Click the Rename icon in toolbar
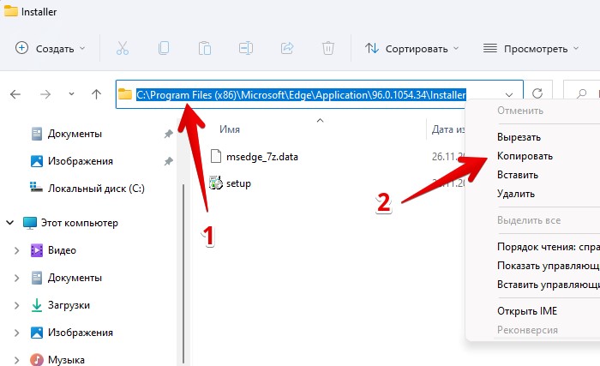 tap(246, 48)
